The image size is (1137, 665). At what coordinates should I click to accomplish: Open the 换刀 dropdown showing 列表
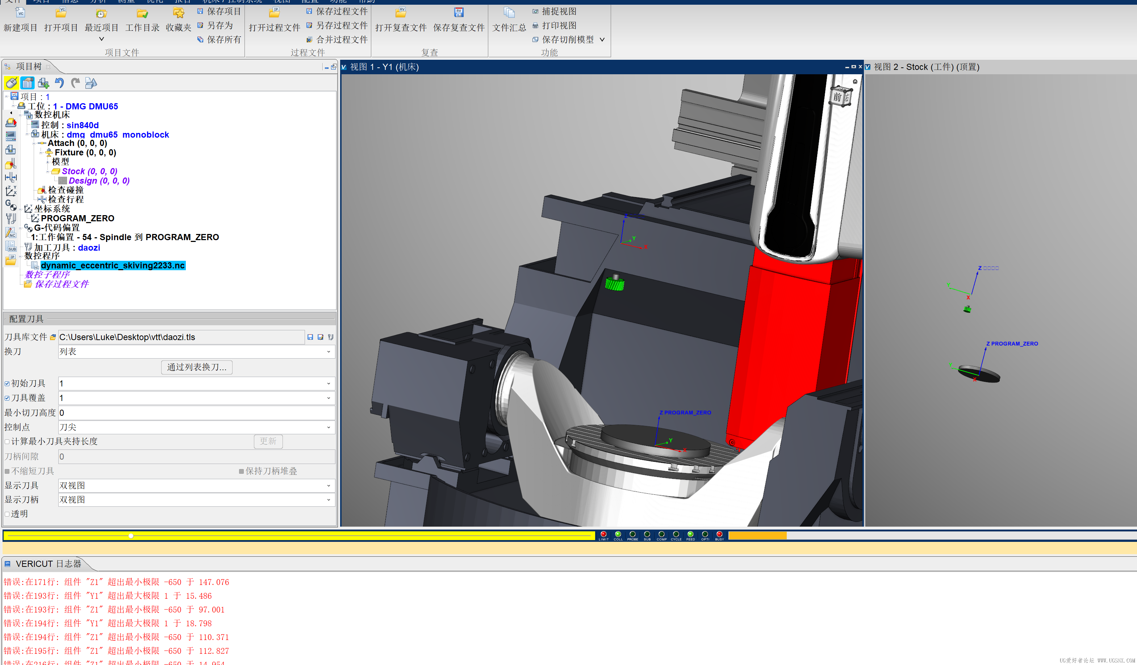point(196,351)
